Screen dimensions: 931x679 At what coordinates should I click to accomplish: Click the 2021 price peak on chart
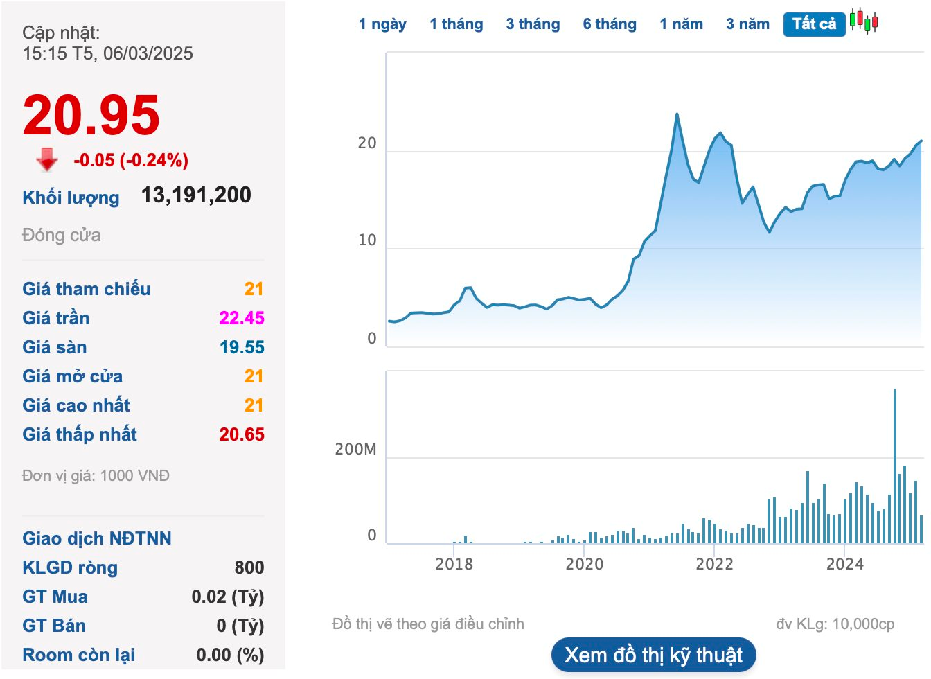[x=677, y=114]
